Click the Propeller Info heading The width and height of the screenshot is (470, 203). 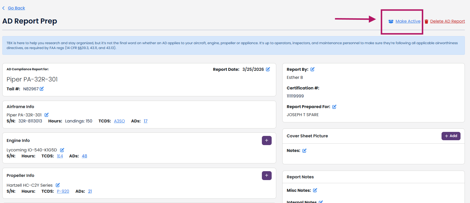pyautogui.click(x=20, y=175)
